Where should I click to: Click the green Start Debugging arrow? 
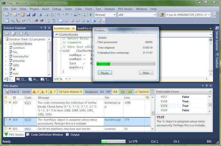(91, 15)
